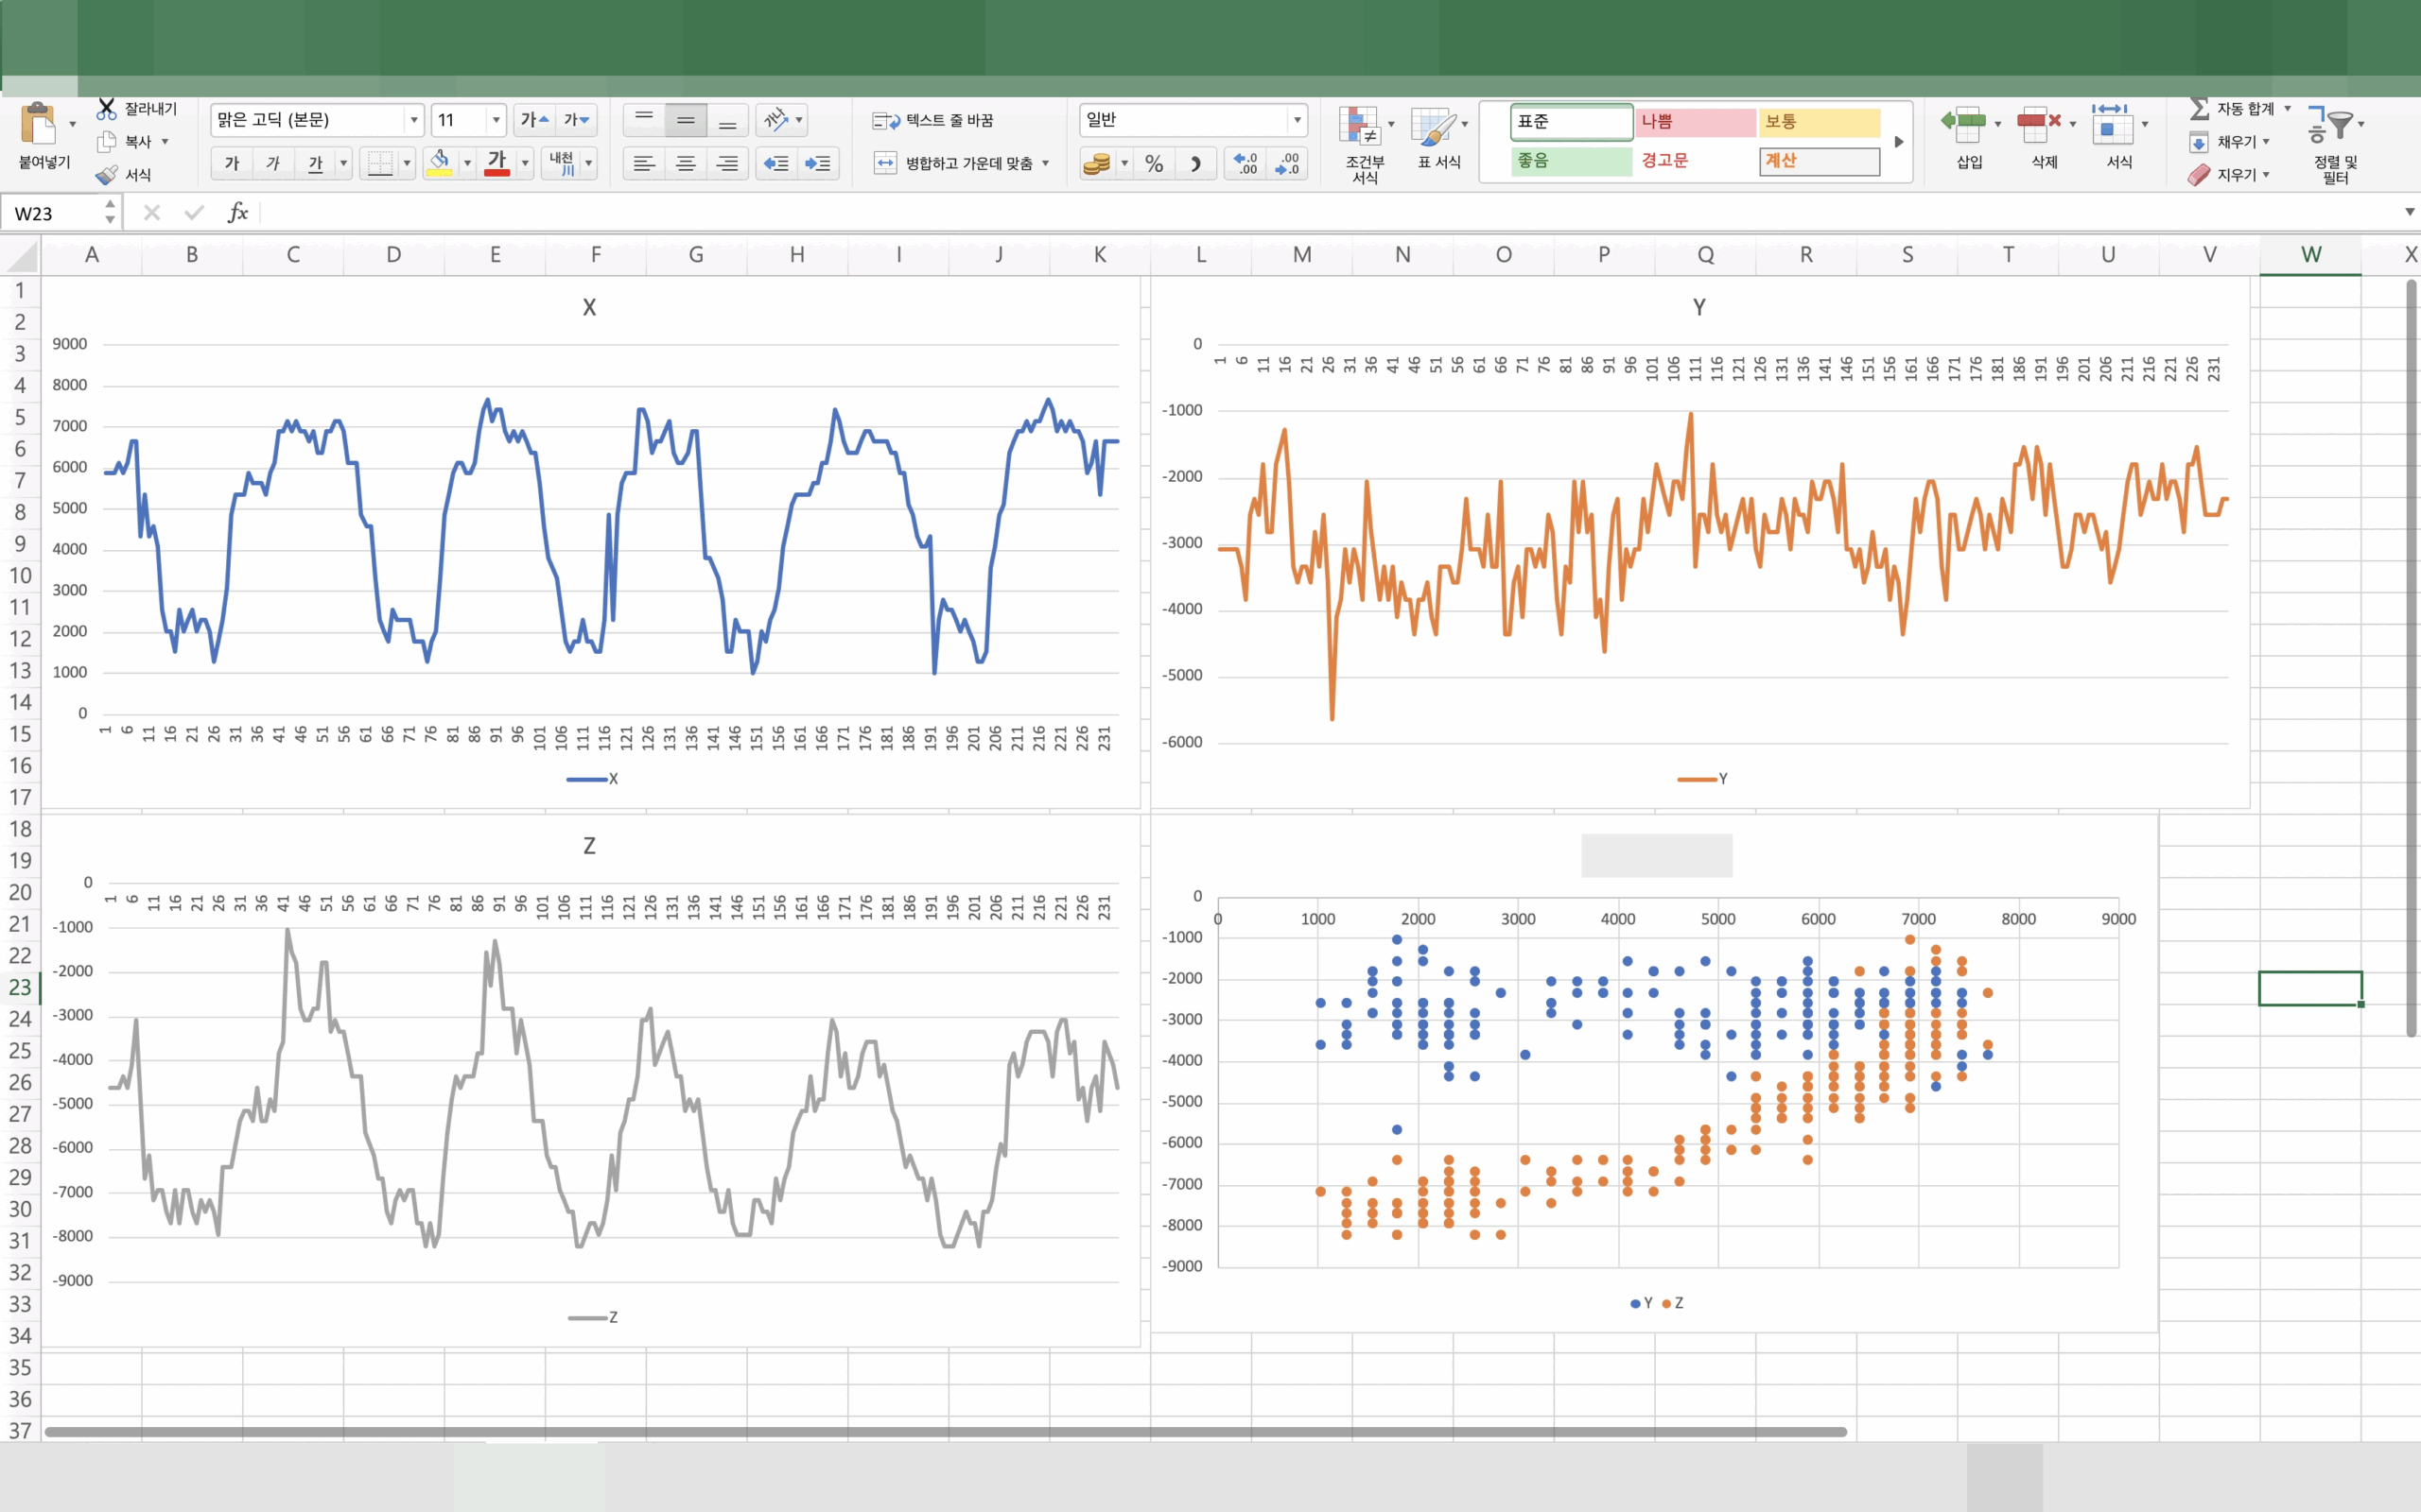Decrease font size button

coord(577,120)
